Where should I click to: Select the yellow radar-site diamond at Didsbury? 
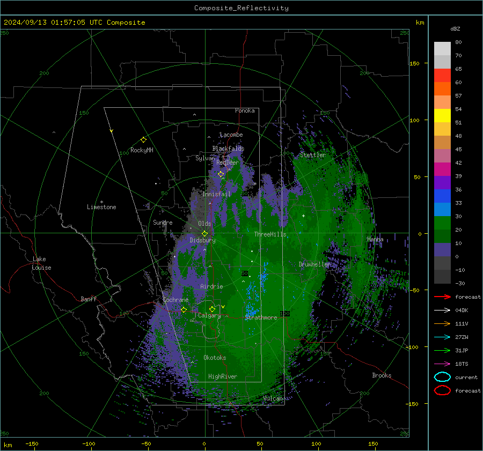(x=204, y=234)
